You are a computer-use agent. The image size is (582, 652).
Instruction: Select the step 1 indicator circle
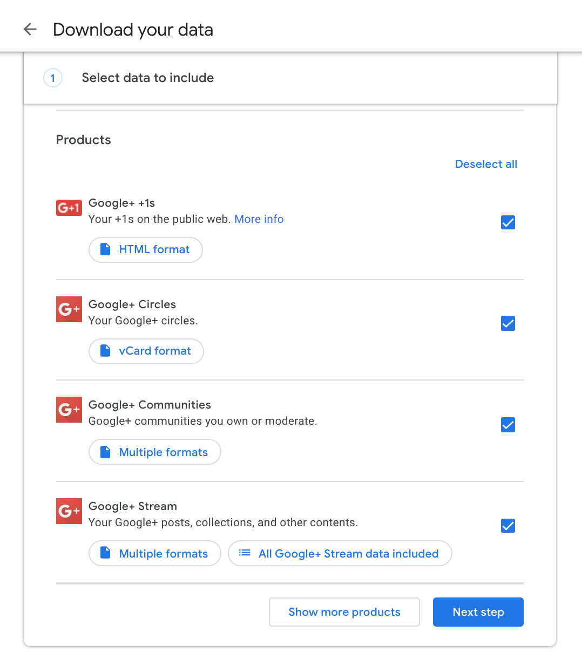click(x=53, y=78)
